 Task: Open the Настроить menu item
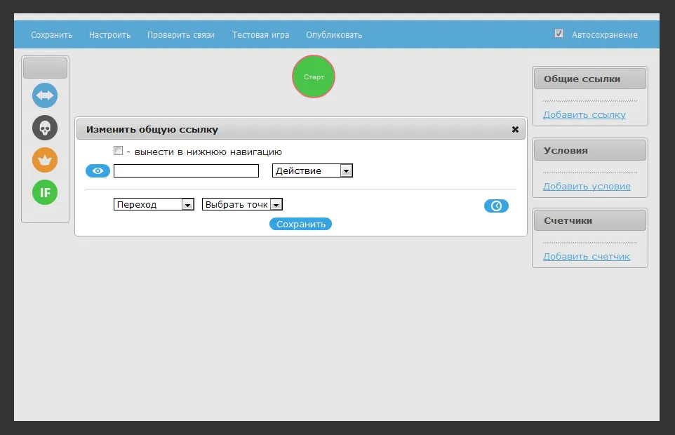[x=109, y=34]
